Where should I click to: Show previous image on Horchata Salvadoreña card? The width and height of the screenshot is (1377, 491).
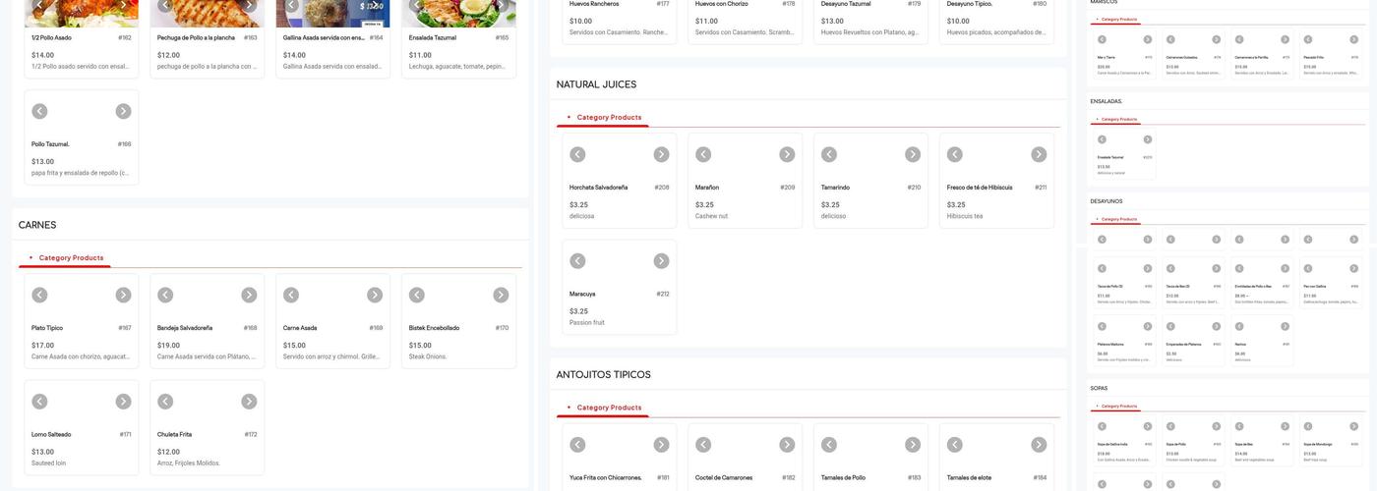click(577, 154)
